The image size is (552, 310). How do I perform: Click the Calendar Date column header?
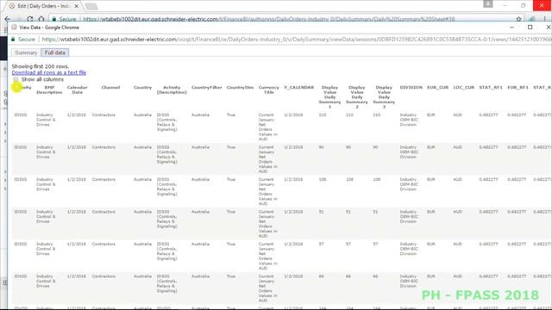click(77, 90)
